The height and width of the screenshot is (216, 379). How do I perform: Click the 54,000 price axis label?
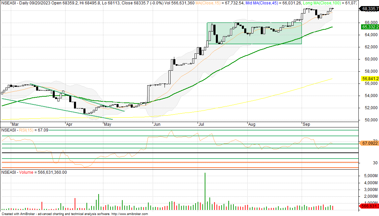pyautogui.click(x=371, y=96)
